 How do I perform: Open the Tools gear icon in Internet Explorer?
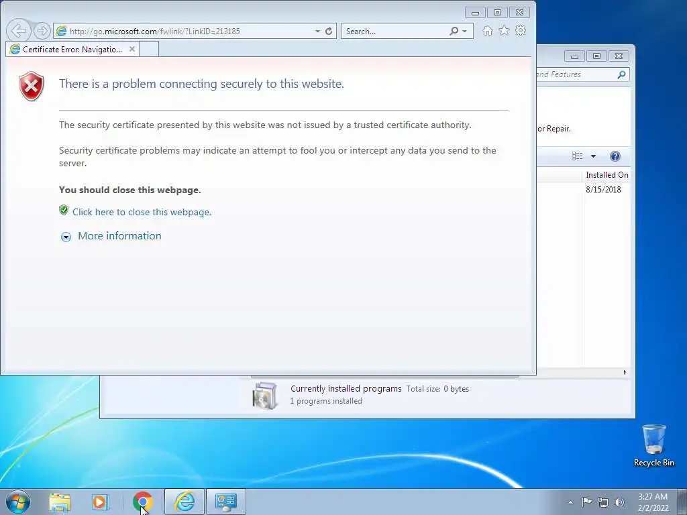[x=521, y=31]
